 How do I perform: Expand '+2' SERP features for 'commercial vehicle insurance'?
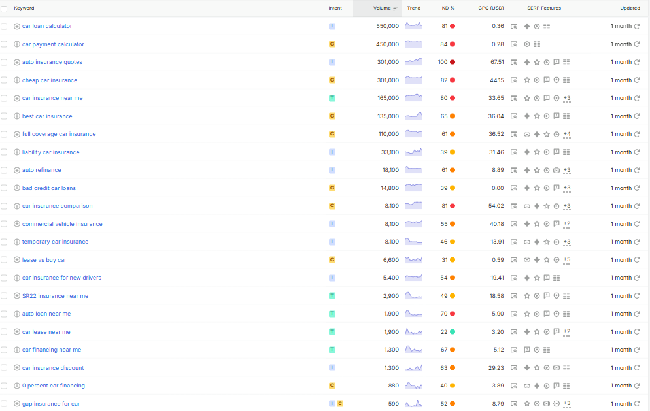tap(567, 225)
